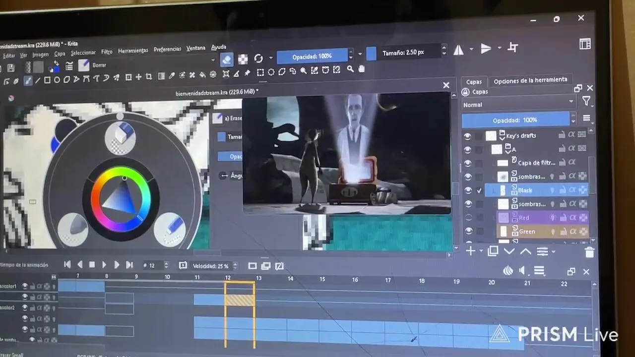
Task: Switch to Opciones de la herramienta tab
Action: coord(530,80)
